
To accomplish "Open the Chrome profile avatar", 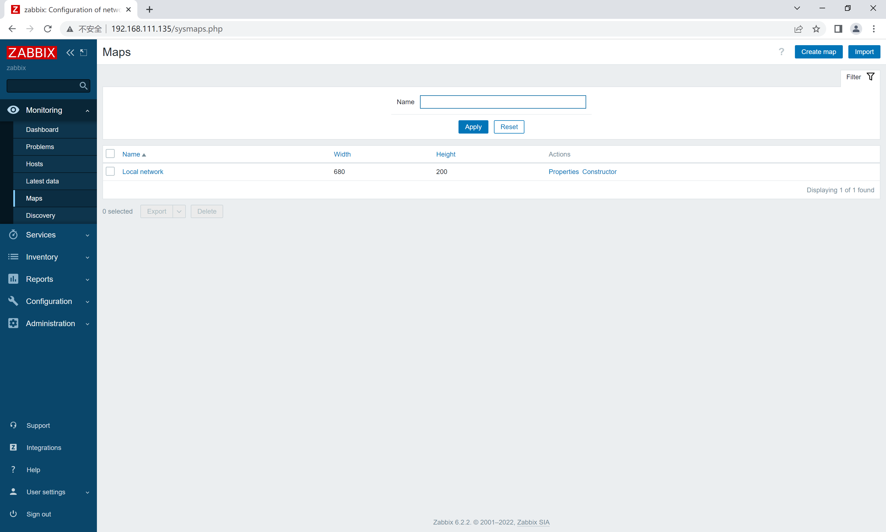I will click(856, 29).
